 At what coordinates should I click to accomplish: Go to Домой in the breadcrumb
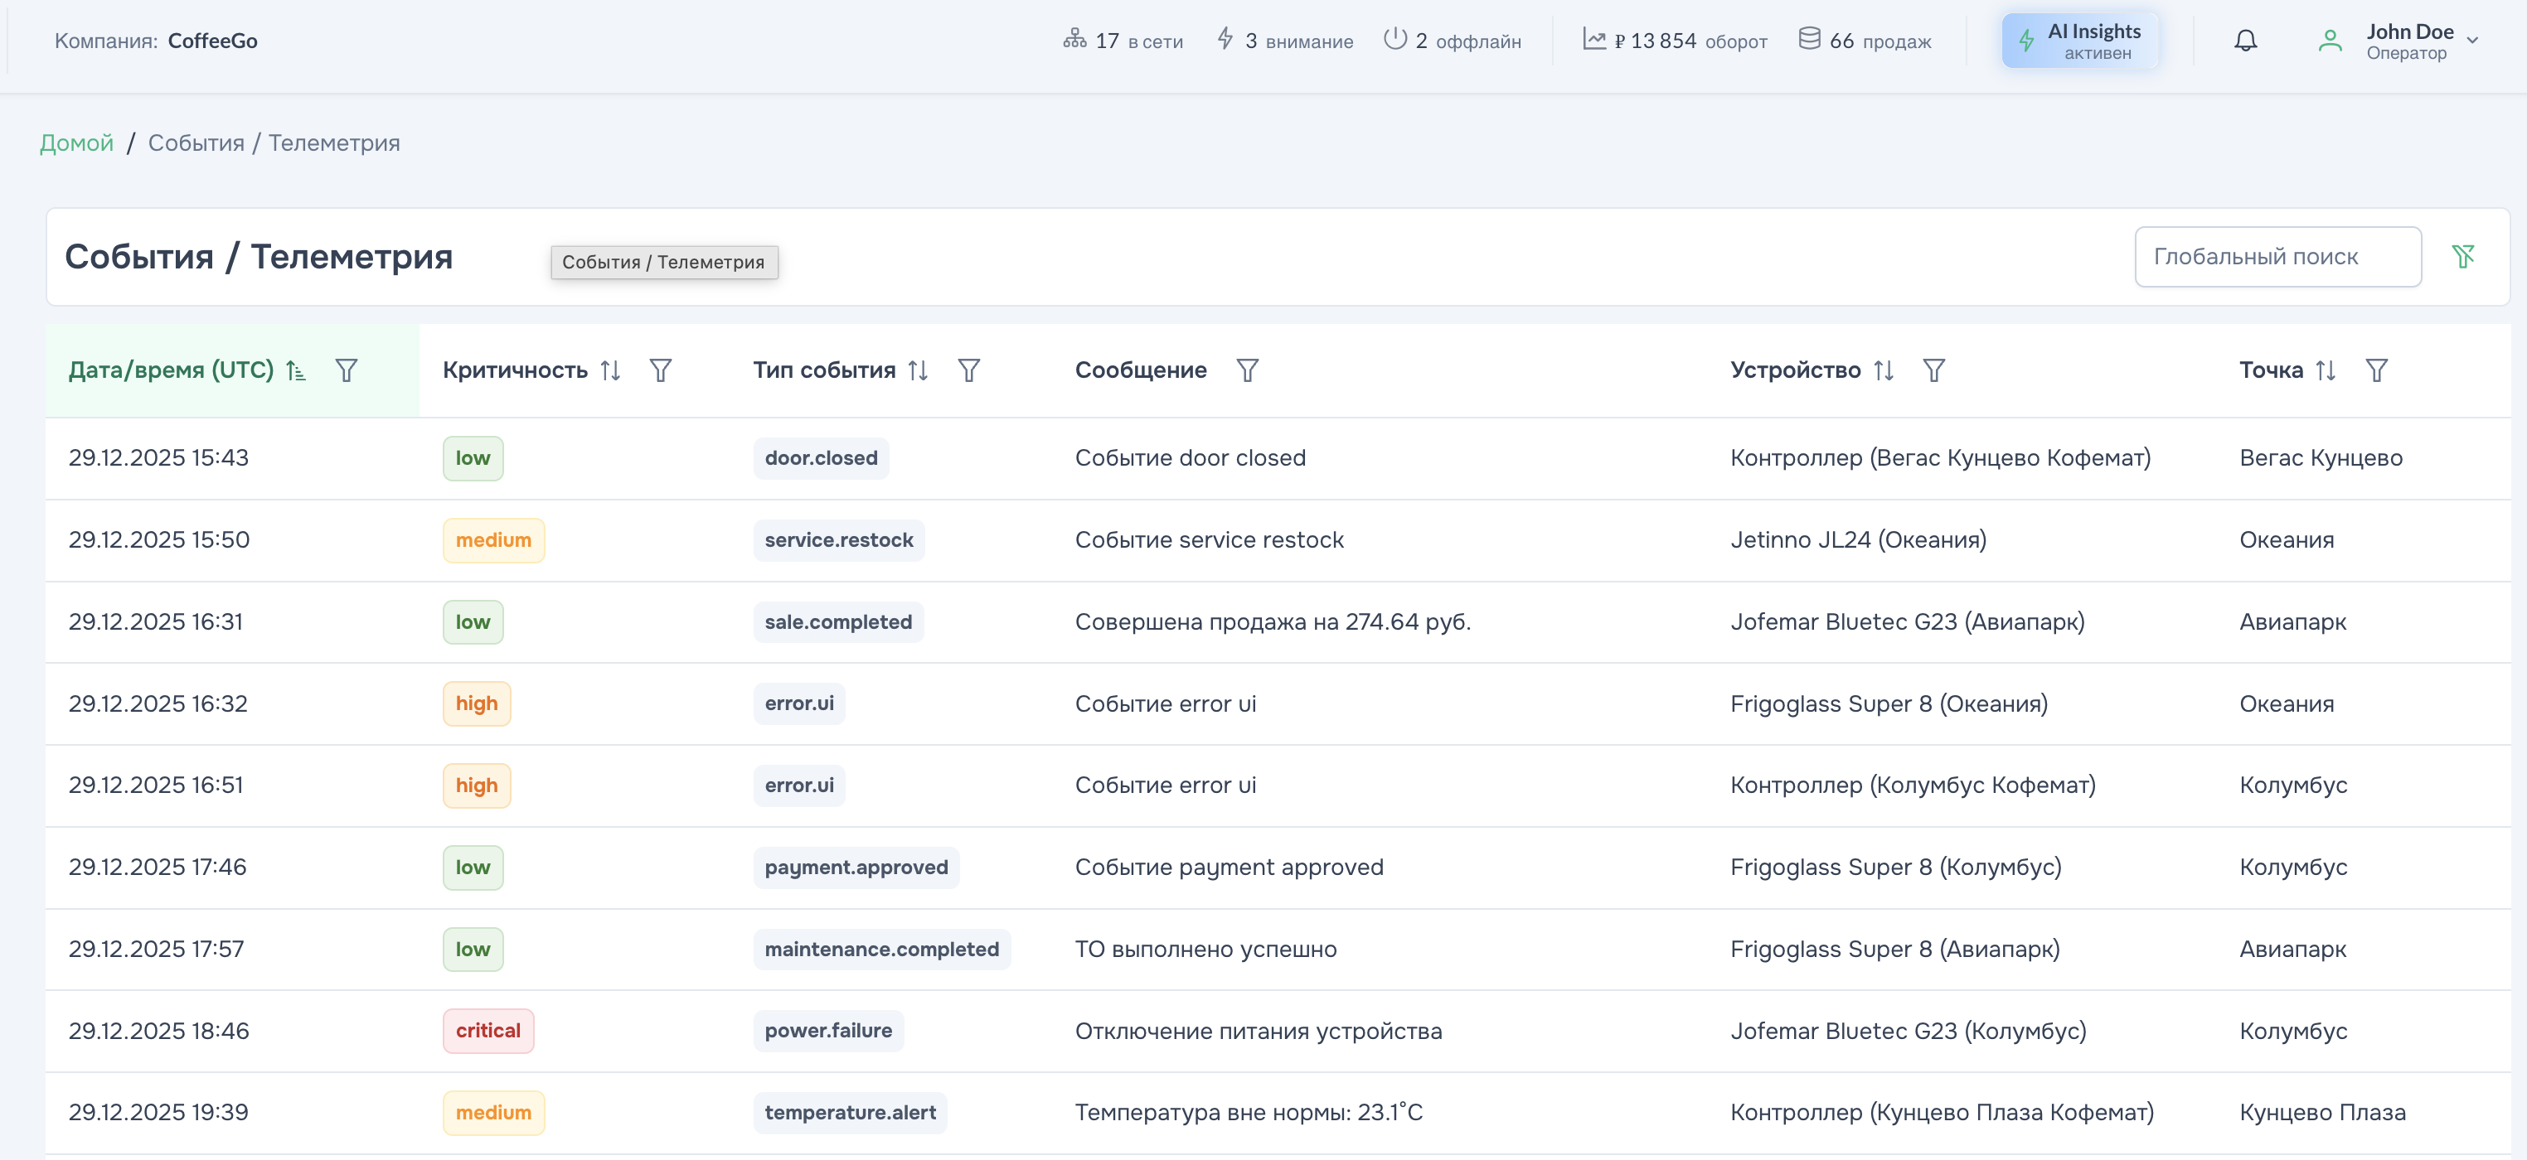[76, 143]
